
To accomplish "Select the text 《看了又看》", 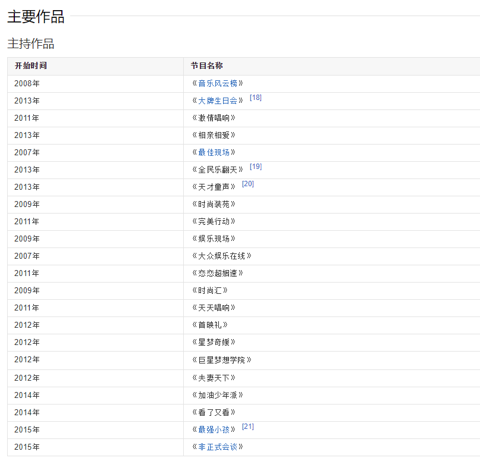I will pyautogui.click(x=214, y=412).
